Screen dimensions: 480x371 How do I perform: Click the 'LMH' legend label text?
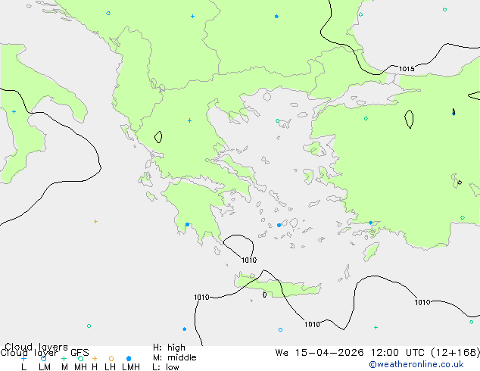point(131,367)
